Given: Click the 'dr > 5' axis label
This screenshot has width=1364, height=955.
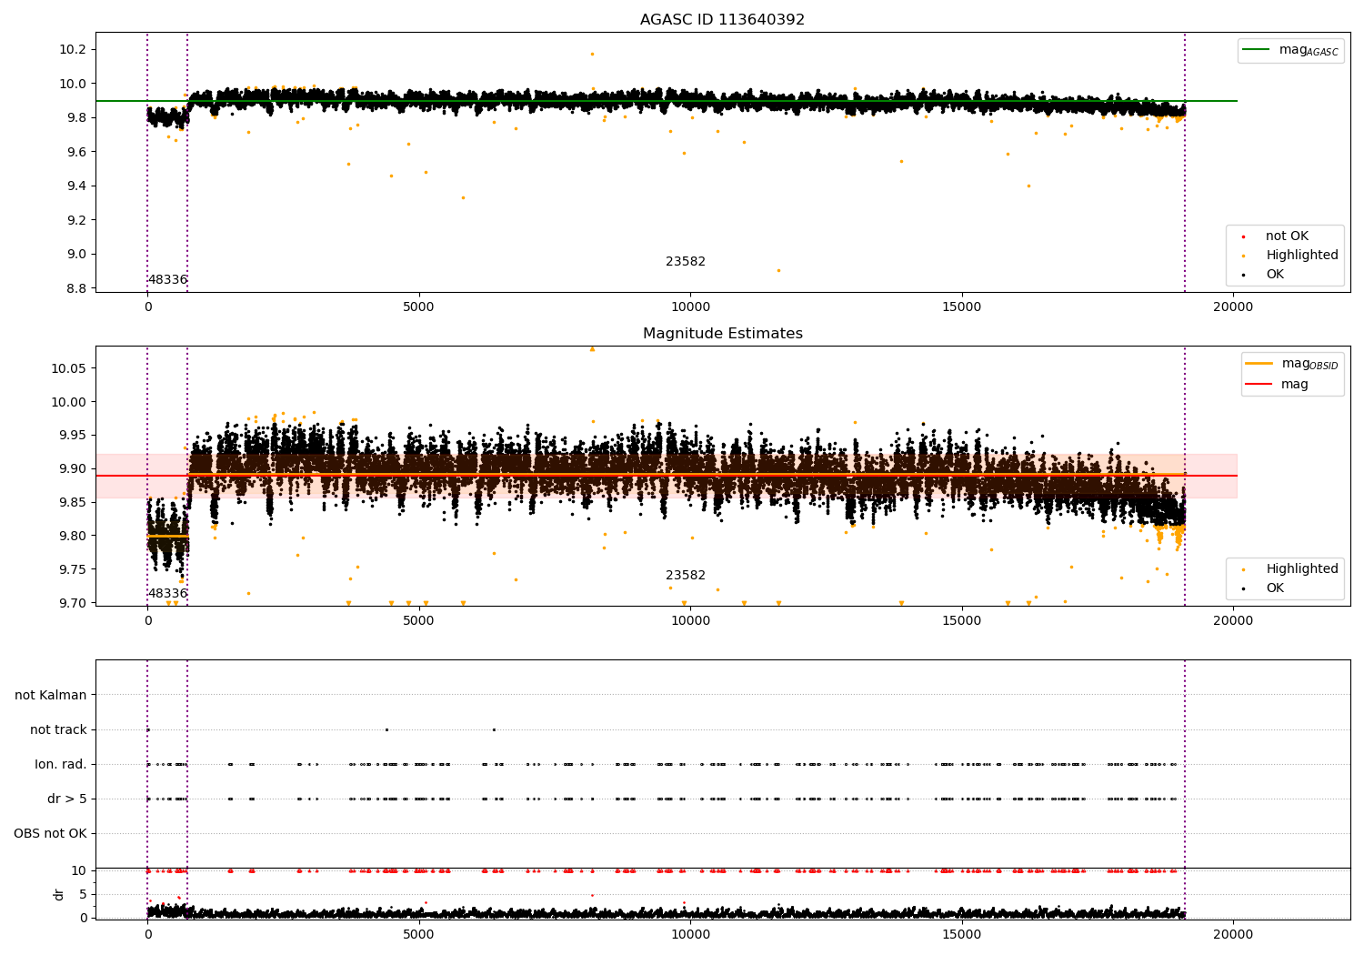Looking at the screenshot, I should click(67, 799).
